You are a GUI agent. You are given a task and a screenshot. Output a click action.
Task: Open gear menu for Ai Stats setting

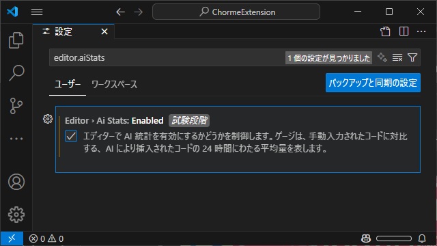point(48,119)
